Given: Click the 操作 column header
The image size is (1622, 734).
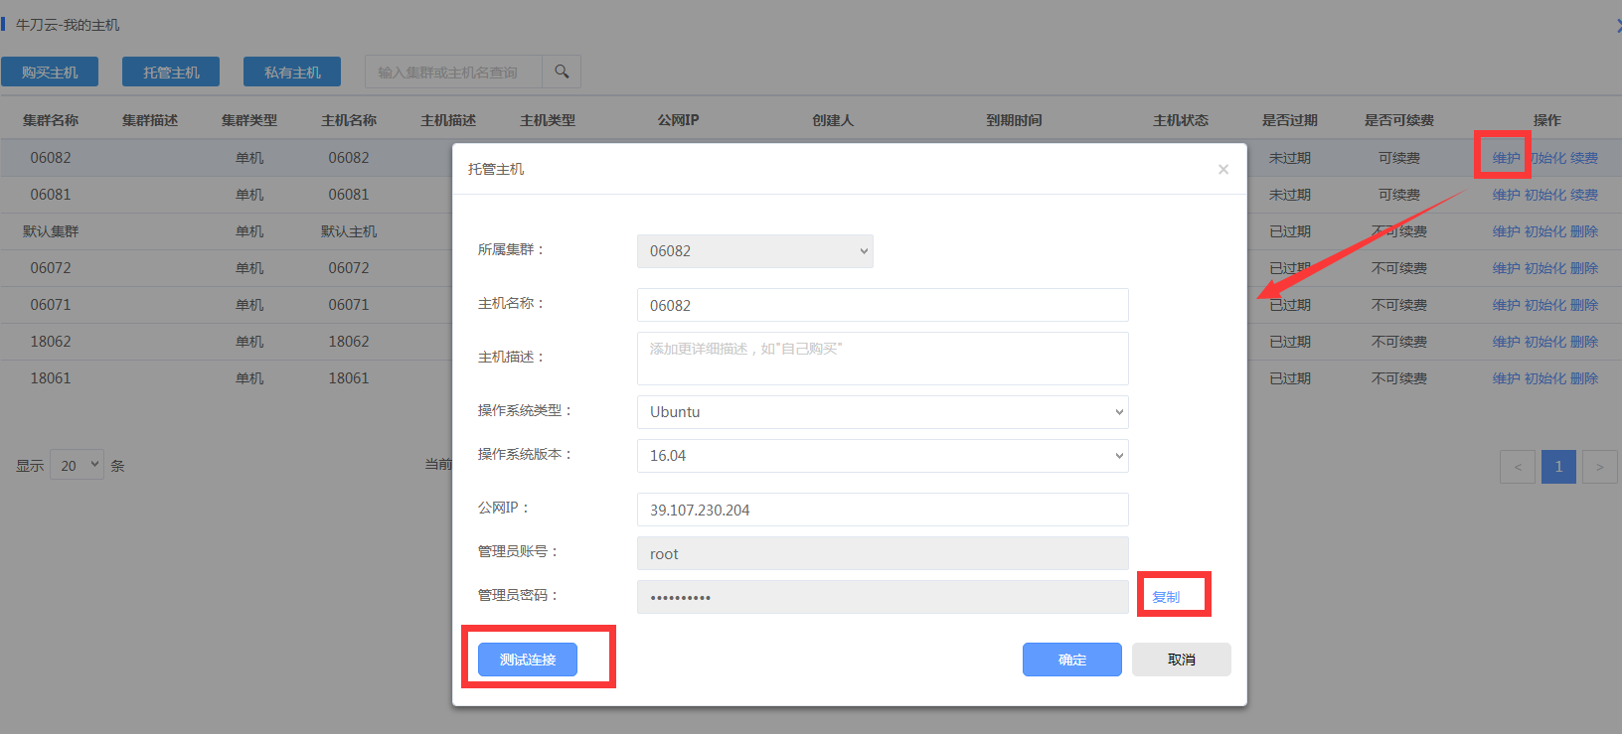Looking at the screenshot, I should click(1546, 120).
